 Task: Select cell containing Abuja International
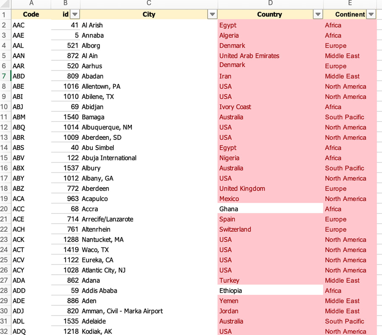pyautogui.click(x=149, y=158)
